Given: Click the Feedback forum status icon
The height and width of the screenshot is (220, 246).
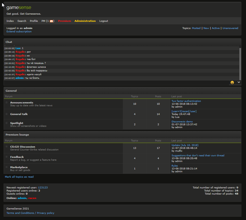Looking at the screenshot, I should (7, 157).
